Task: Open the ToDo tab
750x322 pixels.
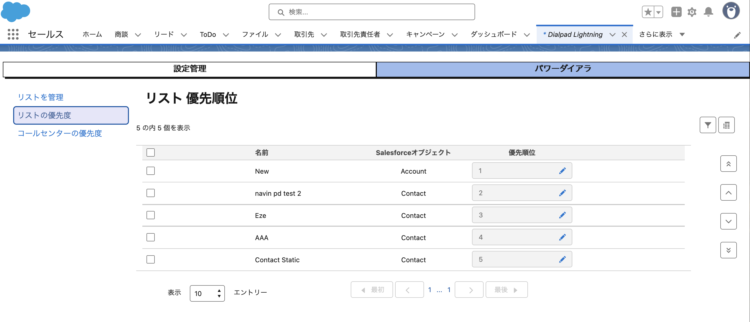Action: click(208, 35)
